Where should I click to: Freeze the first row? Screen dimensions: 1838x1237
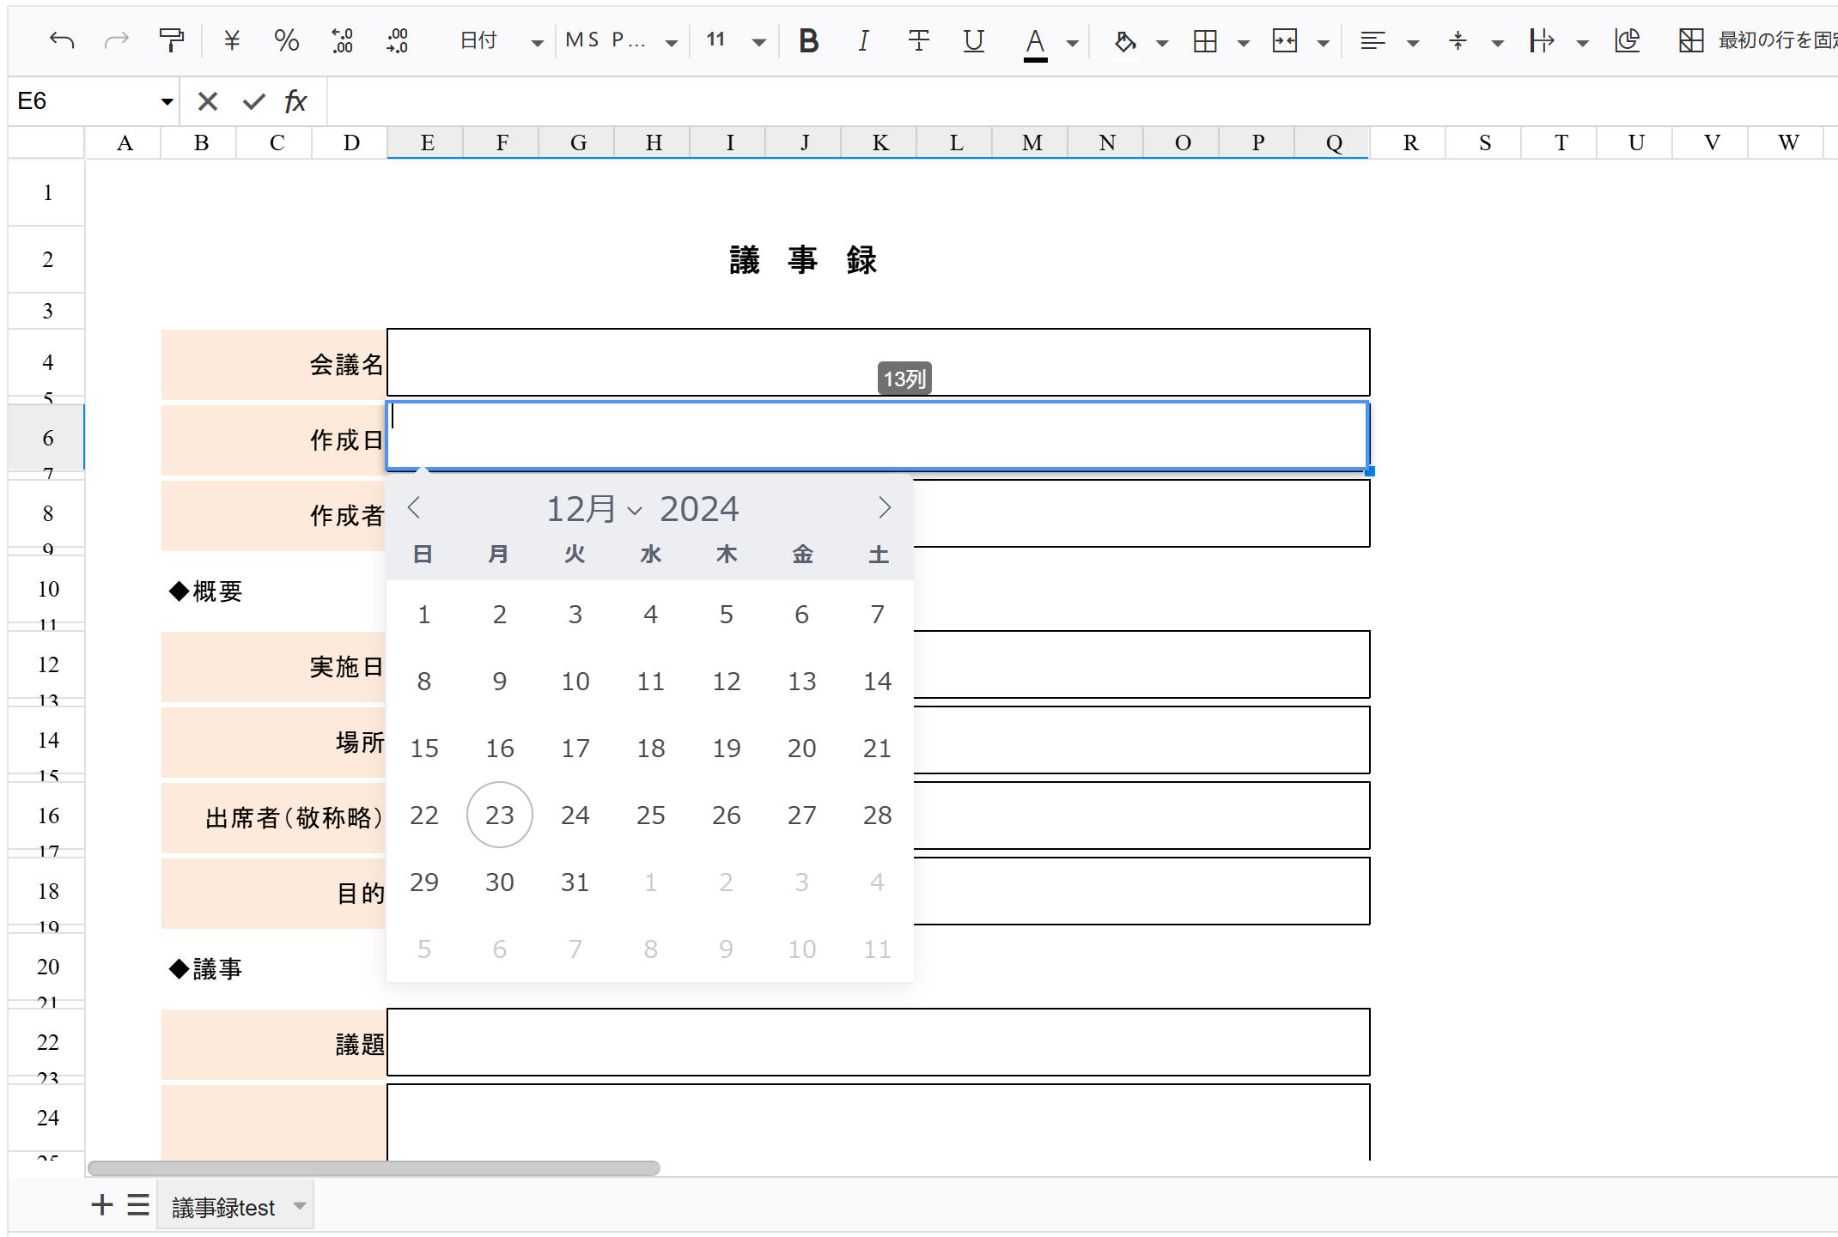click(x=1758, y=40)
